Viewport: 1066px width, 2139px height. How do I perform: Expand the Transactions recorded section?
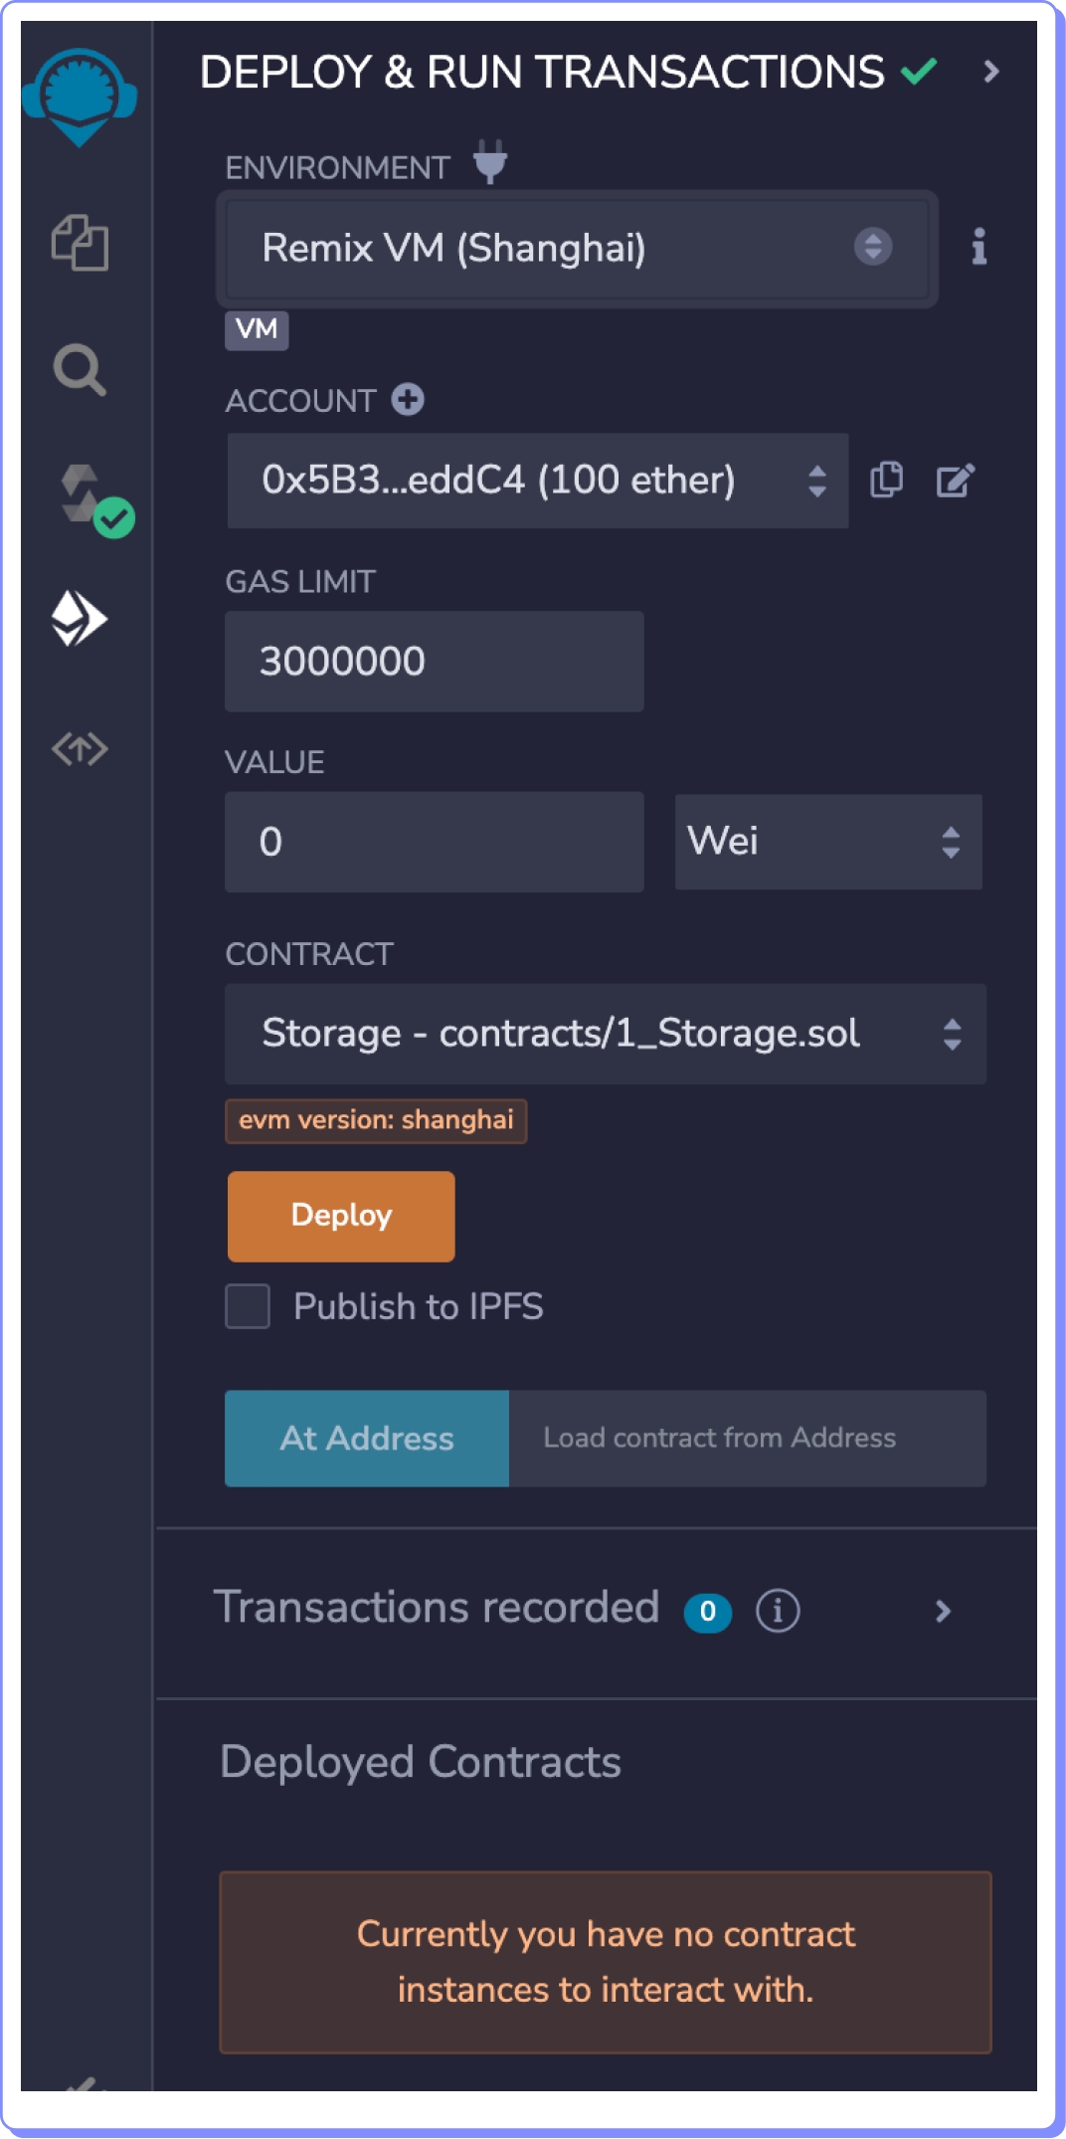[943, 1611]
